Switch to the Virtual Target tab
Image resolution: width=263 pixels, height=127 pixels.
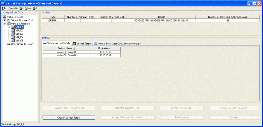point(82,44)
